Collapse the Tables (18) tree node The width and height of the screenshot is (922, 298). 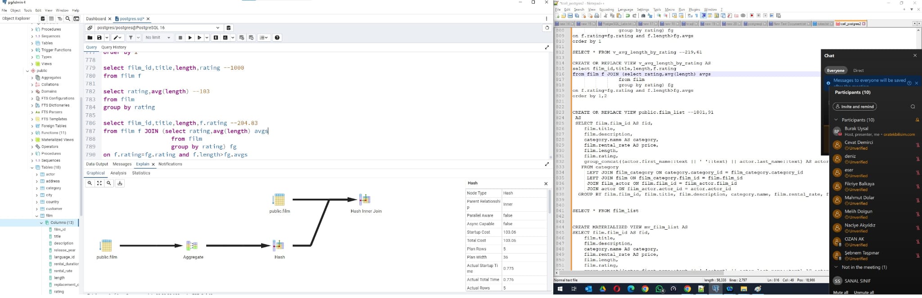point(32,167)
